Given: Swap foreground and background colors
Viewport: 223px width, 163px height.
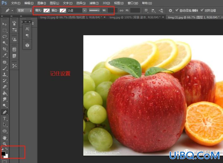Looking at the screenshot, I should pos(6,149).
